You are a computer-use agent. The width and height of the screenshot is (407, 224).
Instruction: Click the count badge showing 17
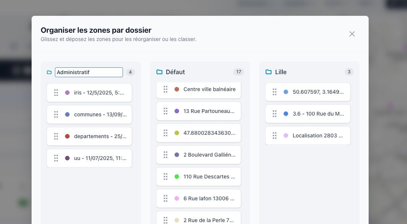(238, 72)
